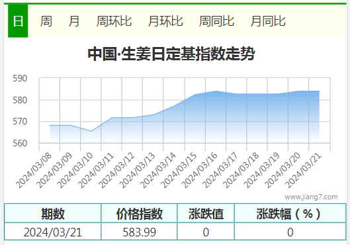350x245 pixels.
Task: Click the 2024/03/14 x-axis date label
Action: pos(158,170)
